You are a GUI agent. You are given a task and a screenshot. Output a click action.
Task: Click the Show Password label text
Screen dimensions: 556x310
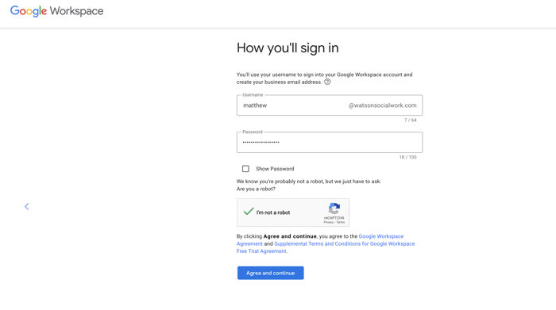[275, 169]
